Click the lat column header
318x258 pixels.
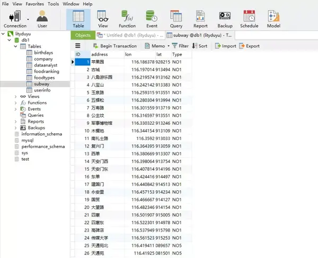pyautogui.click(x=163, y=54)
